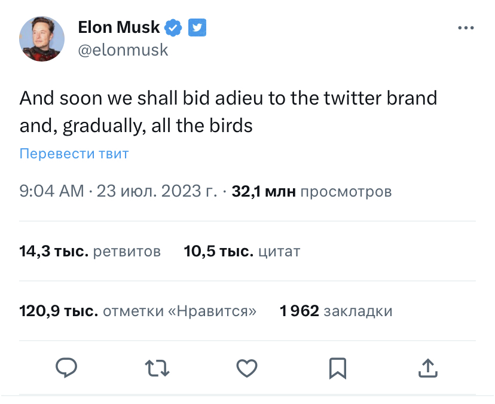Click the reply speech bubble icon
Viewport: 495px width, 404px height.
pyautogui.click(x=66, y=368)
